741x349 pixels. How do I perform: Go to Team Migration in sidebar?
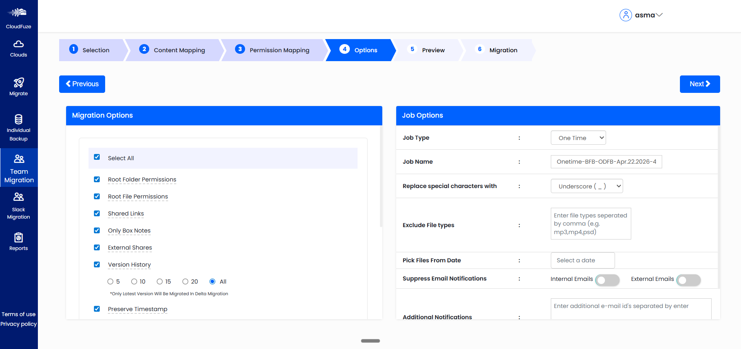click(18, 167)
